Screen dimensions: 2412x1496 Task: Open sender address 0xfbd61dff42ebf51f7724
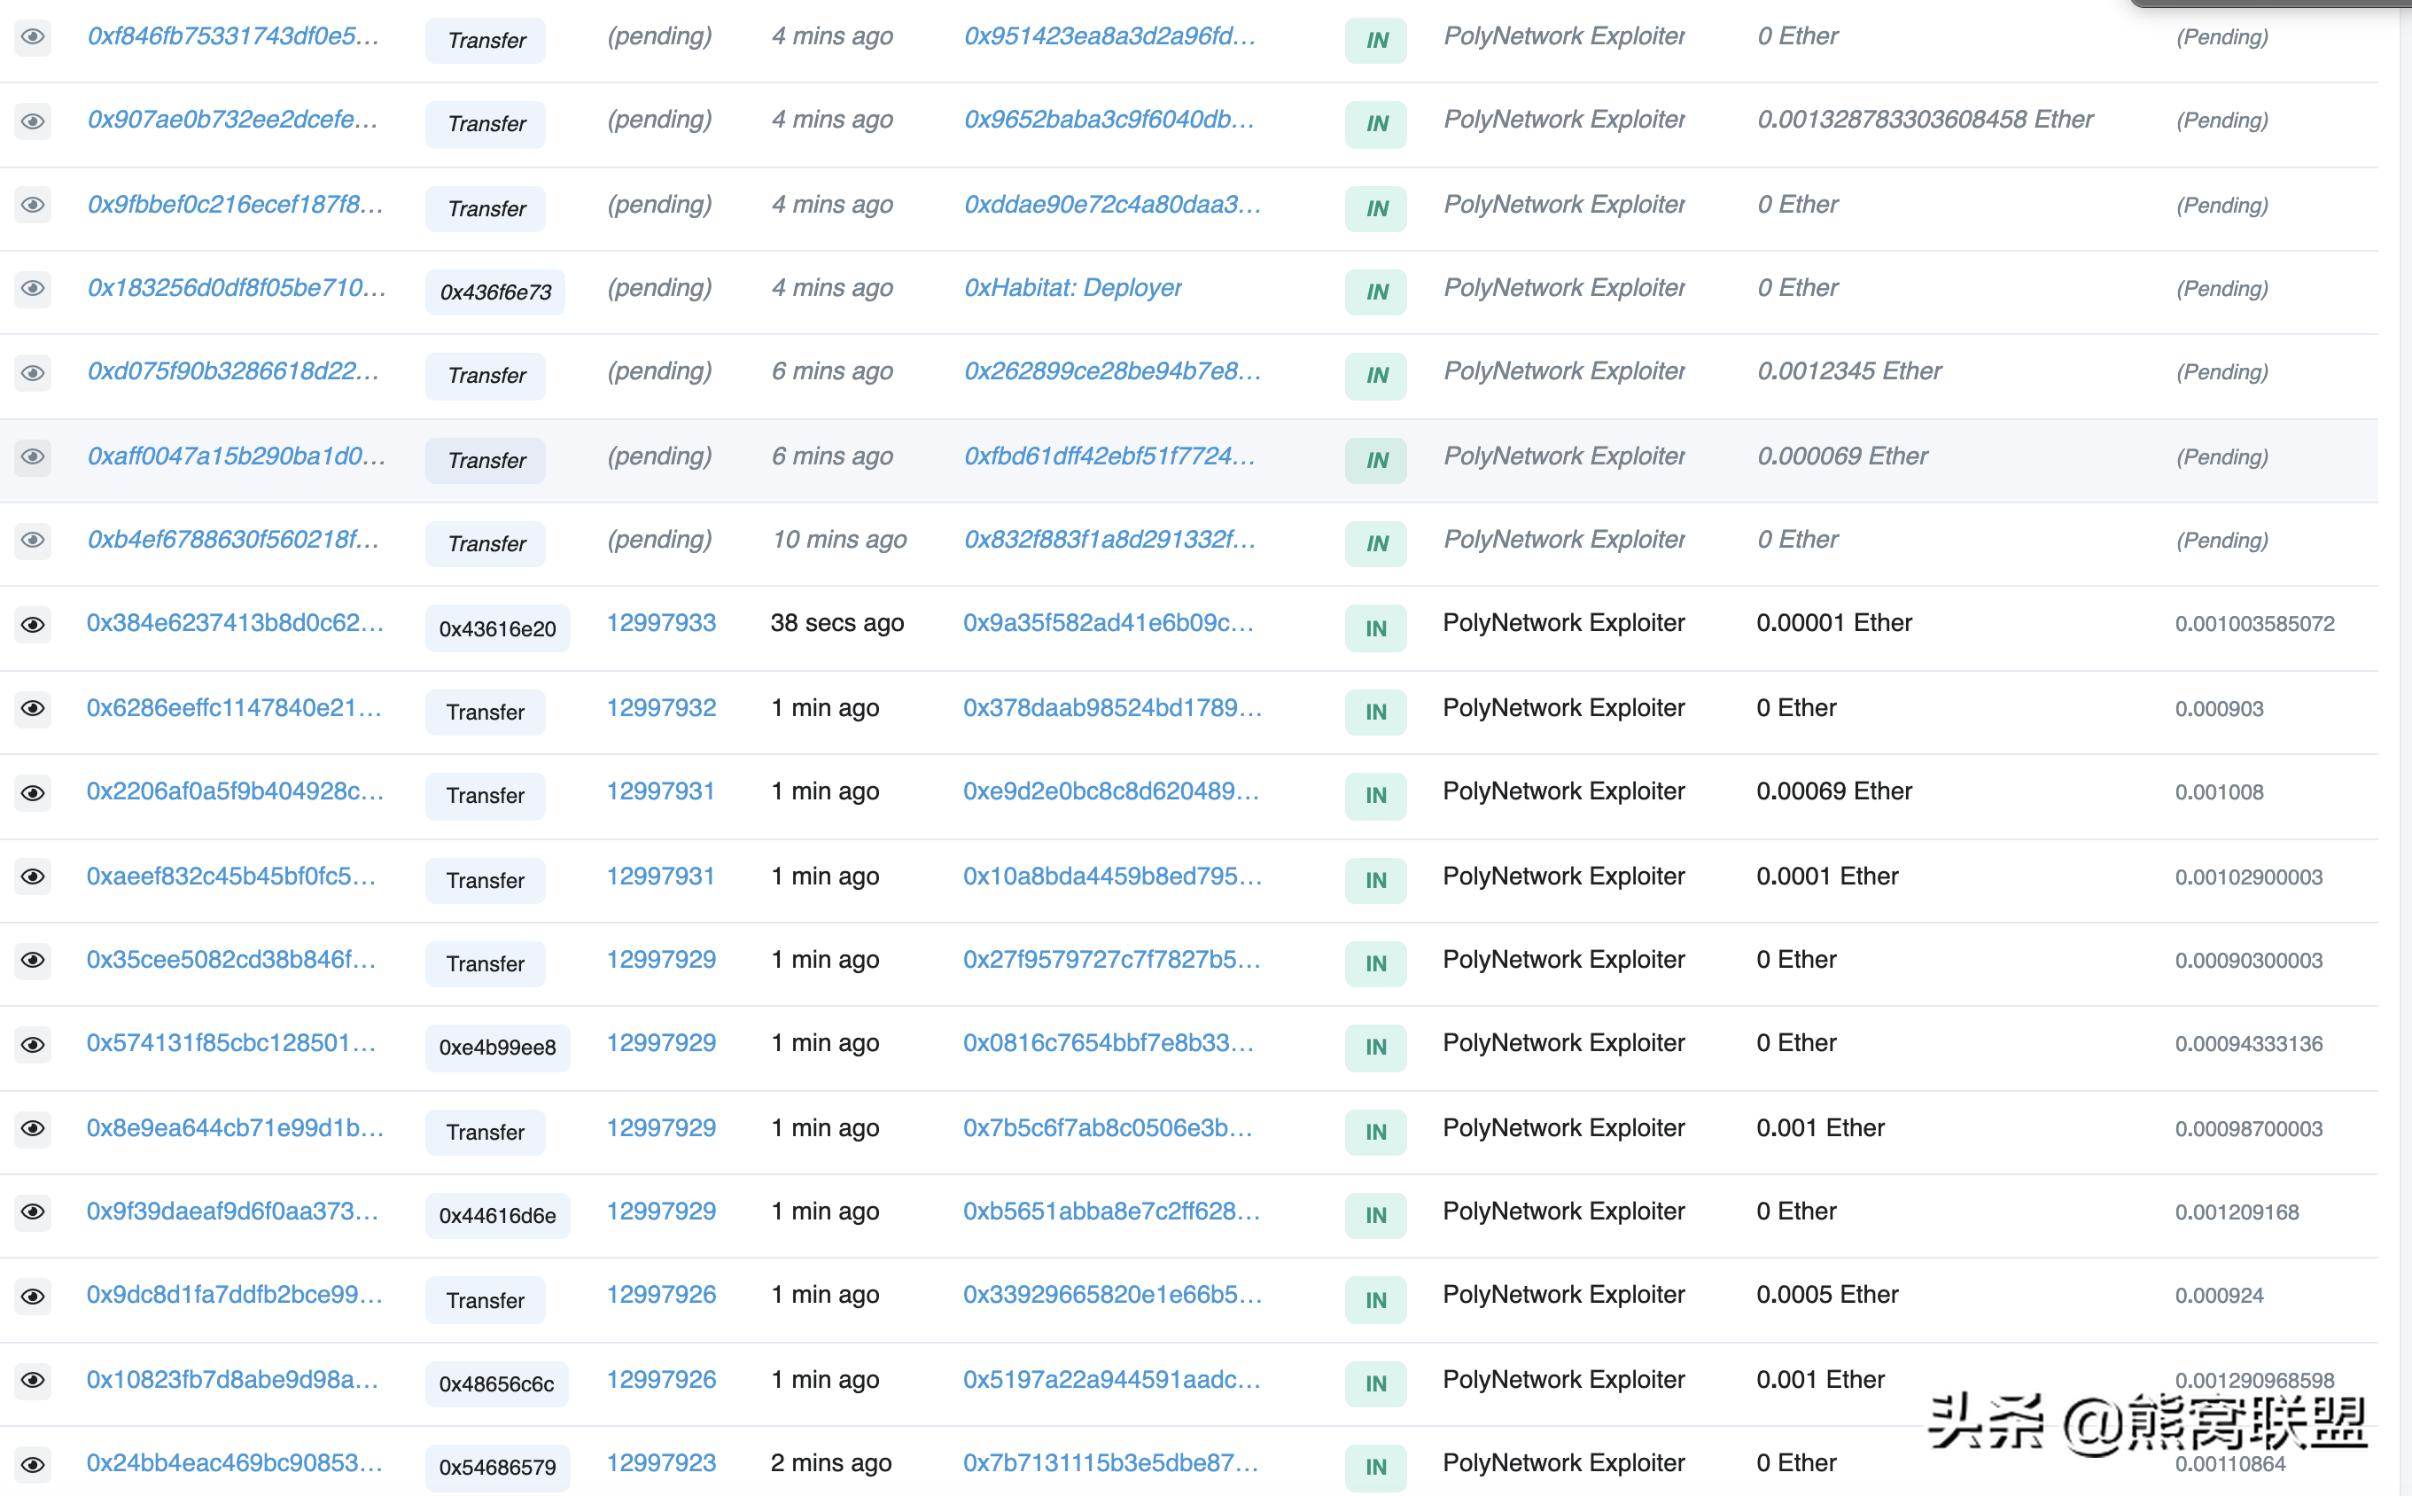pos(1111,456)
